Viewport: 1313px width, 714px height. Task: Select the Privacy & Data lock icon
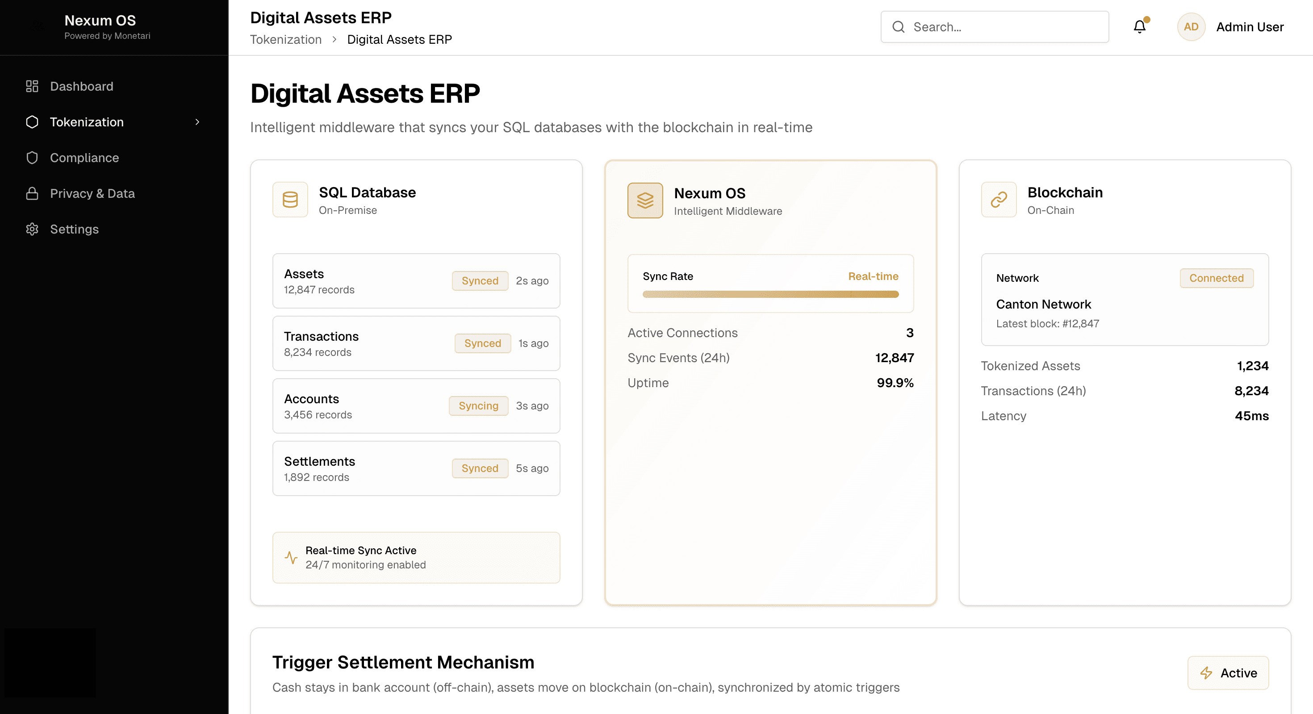tap(32, 193)
